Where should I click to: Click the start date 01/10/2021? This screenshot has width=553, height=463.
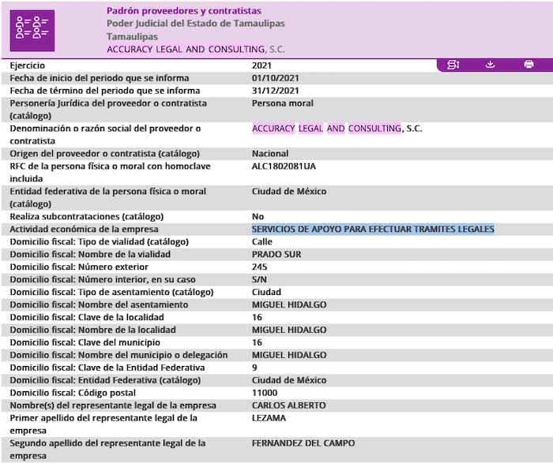point(275,78)
